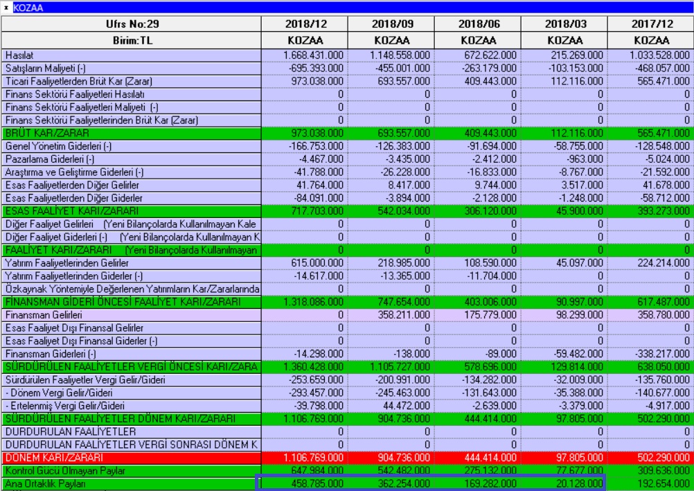This screenshot has width=694, height=491.
Task: Select the Hasılat row label
Action: (x=132, y=55)
